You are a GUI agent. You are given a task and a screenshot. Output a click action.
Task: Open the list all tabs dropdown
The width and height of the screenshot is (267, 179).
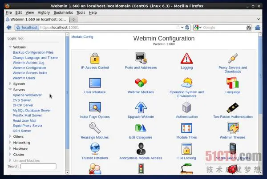259,19
